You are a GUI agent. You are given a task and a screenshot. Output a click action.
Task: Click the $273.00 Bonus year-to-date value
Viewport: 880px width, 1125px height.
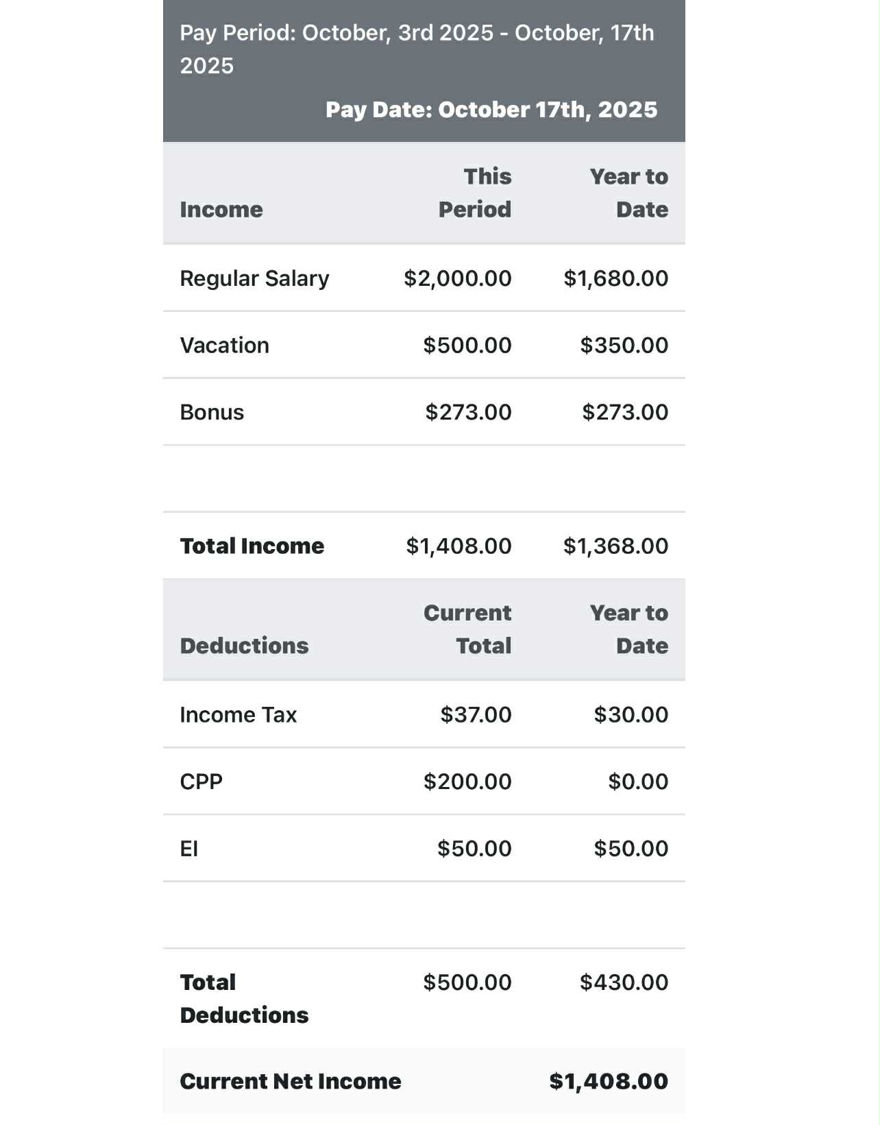point(624,412)
